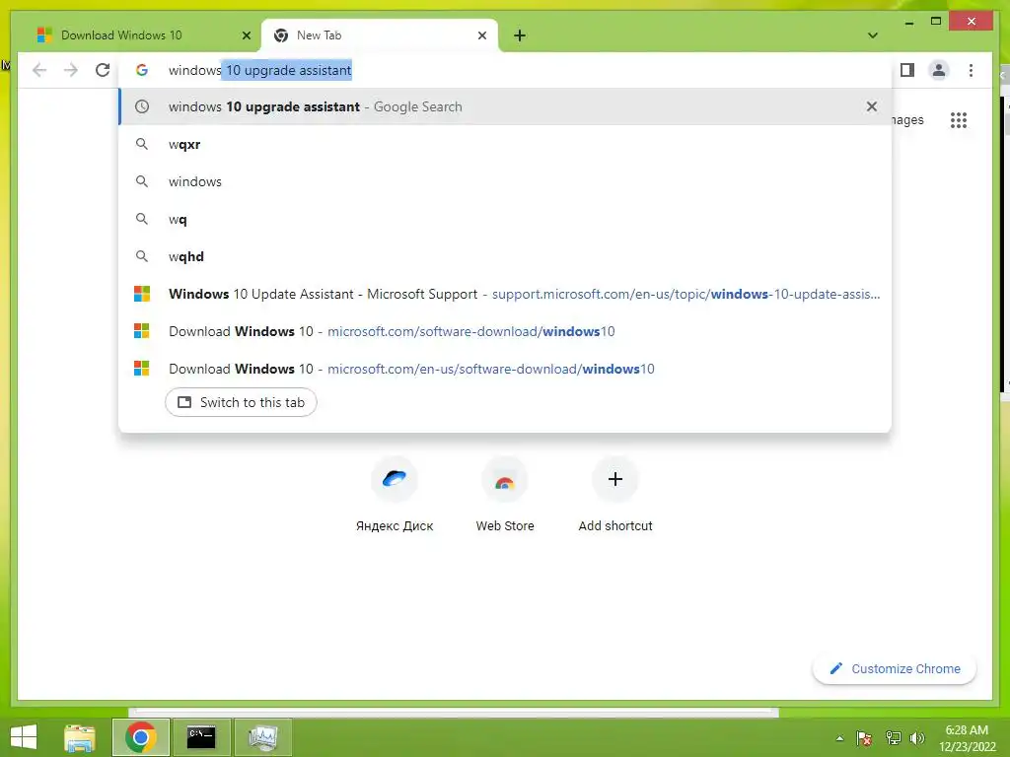Open Chrome side panel
The height and width of the screenshot is (757, 1010).
(907, 70)
